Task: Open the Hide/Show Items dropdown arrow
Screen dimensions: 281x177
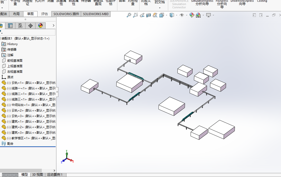Action: 187,15
